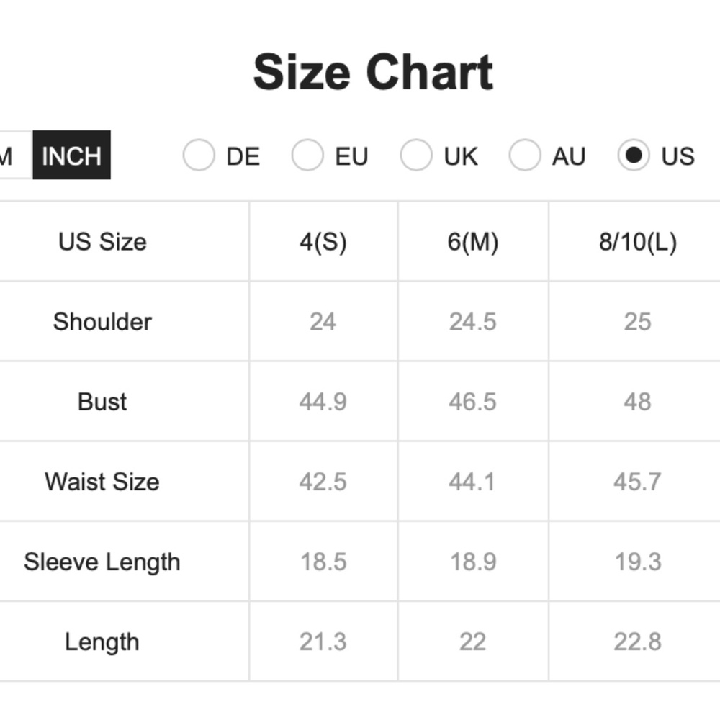
Task: Click the Size Chart heading
Action: click(x=373, y=72)
